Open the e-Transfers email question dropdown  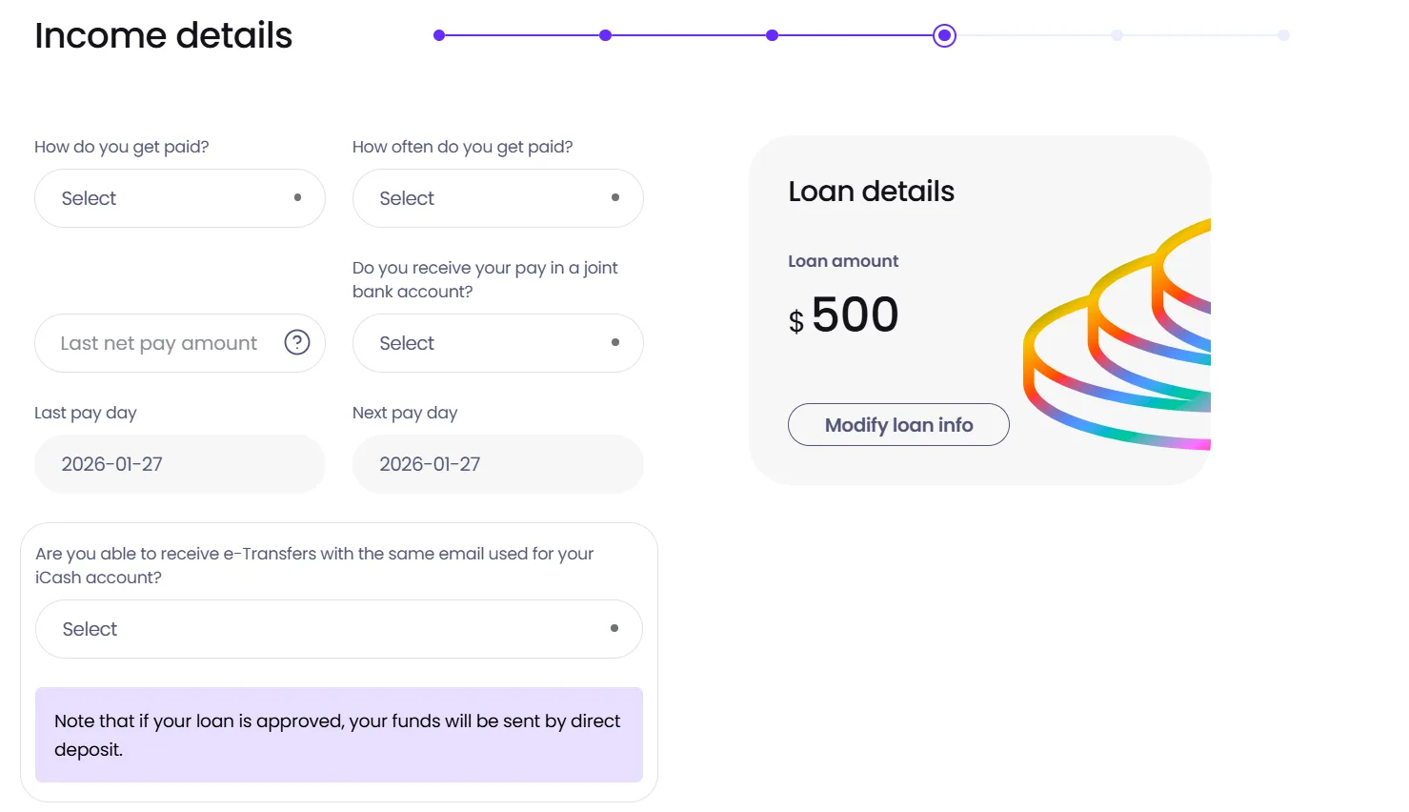[x=338, y=629]
